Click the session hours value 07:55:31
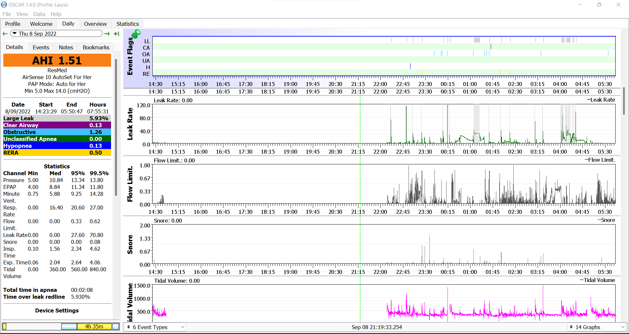The image size is (629, 334). pos(98,111)
